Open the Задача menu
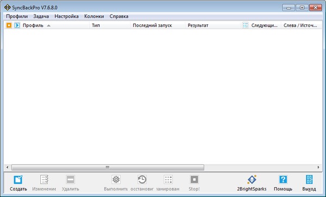The height and width of the screenshot is (197, 326). click(41, 16)
